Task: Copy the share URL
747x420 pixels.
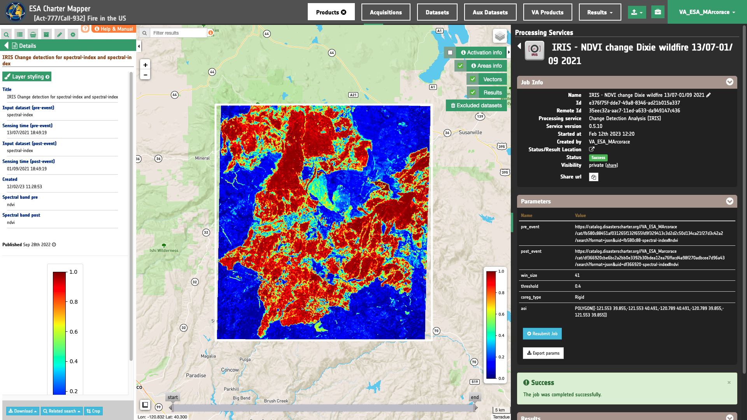Action: coord(594,177)
